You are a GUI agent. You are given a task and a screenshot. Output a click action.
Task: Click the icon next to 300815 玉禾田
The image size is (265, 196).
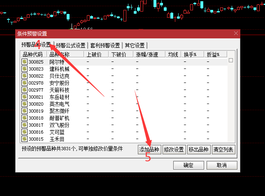[24, 139]
